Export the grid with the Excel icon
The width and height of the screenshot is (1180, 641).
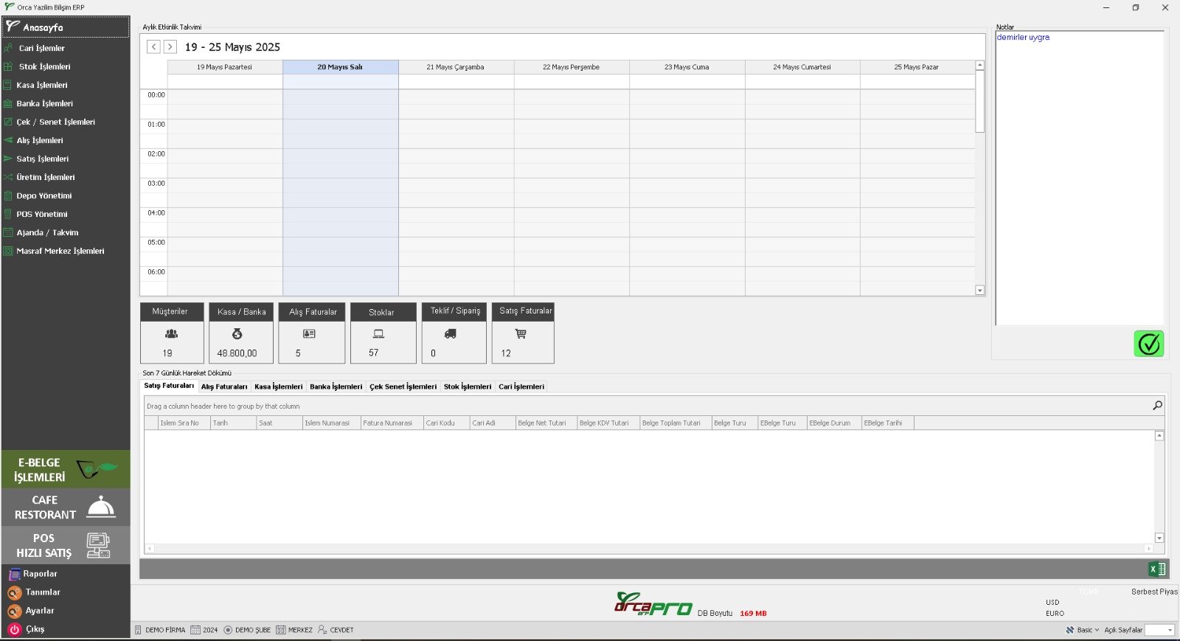click(x=1156, y=569)
